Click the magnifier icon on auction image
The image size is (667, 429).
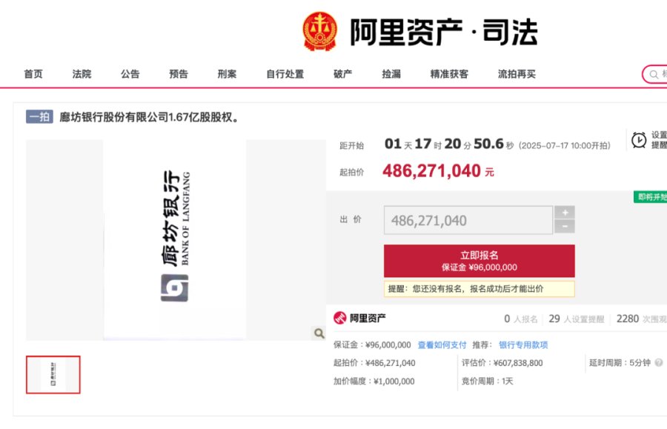click(x=319, y=333)
